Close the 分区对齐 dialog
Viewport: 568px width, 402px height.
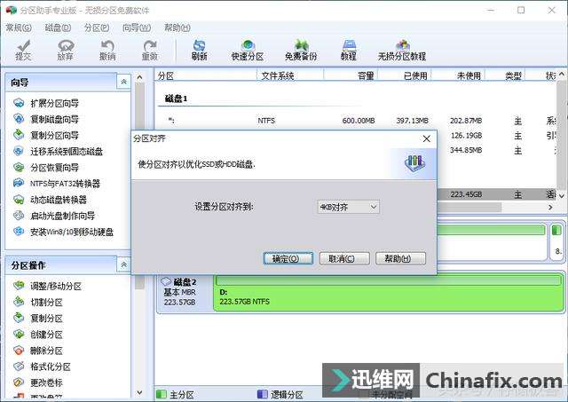(x=427, y=138)
